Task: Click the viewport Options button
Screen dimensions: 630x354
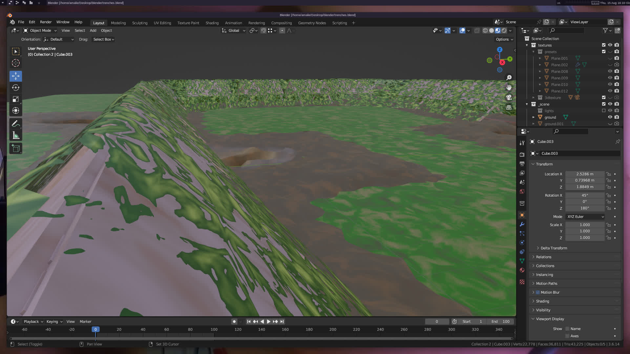Action: click(504, 39)
